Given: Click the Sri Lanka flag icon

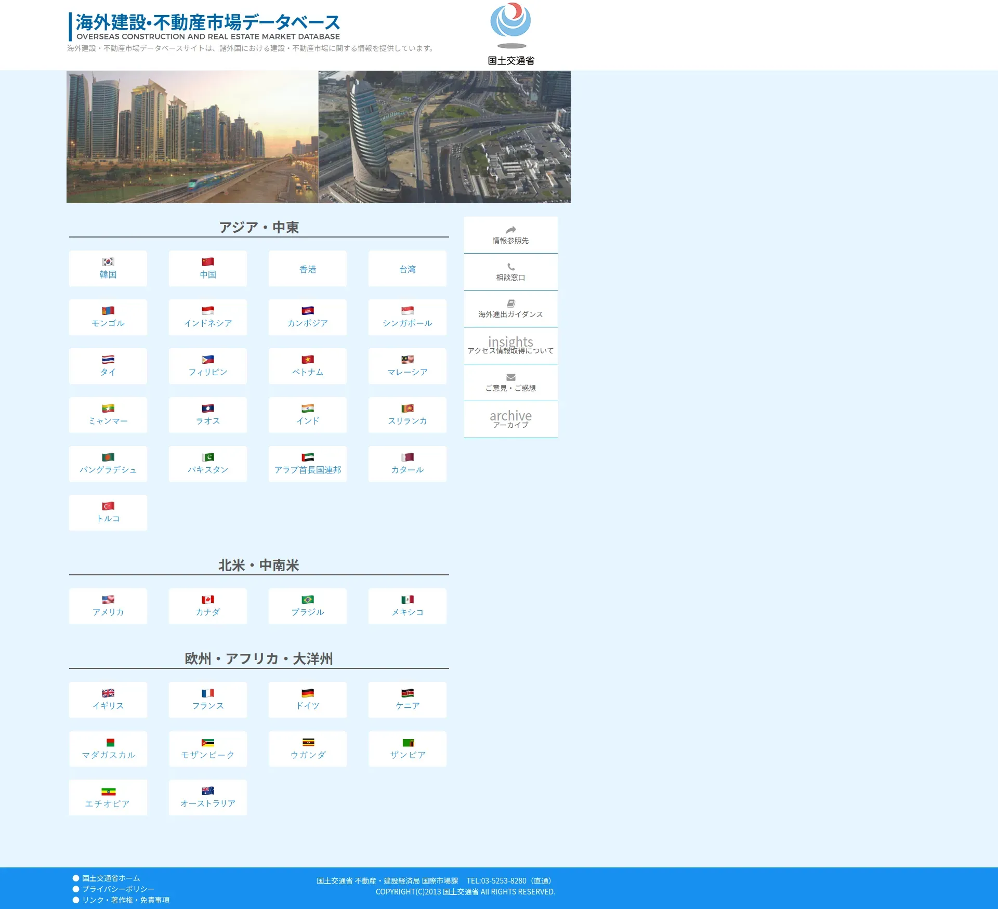Looking at the screenshot, I should (408, 409).
